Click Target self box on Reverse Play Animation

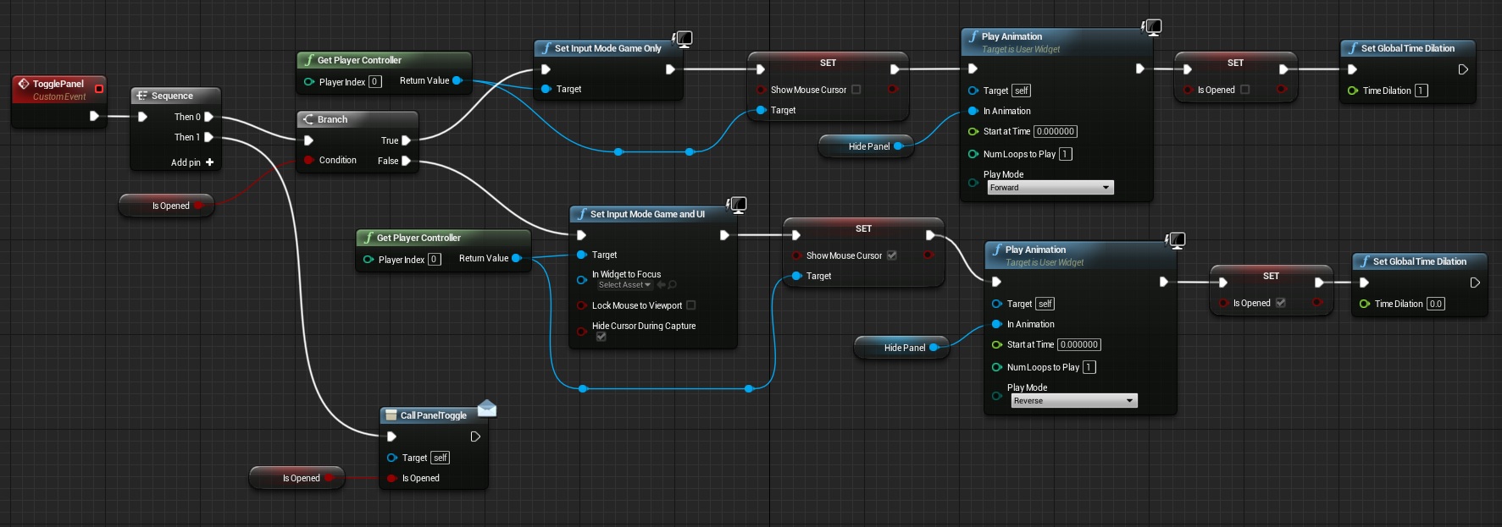pos(1045,304)
